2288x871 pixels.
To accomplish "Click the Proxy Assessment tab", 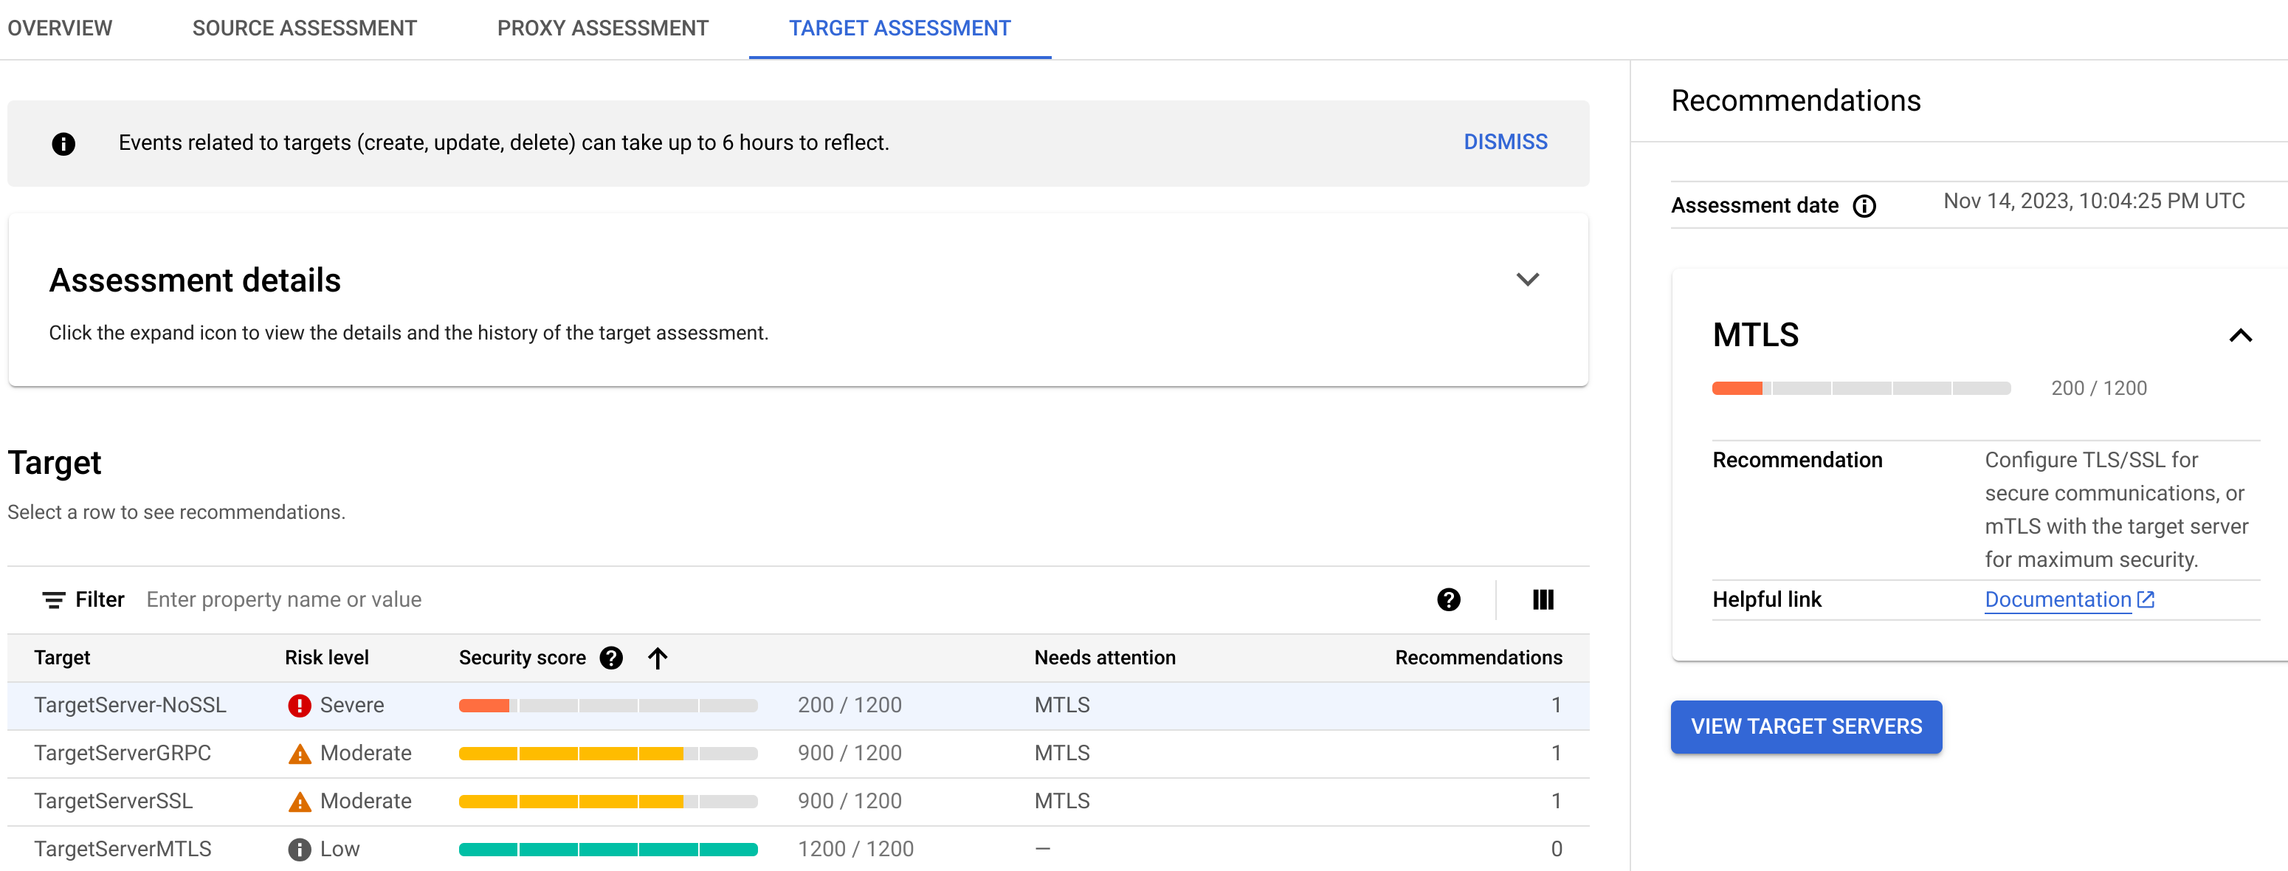I will click(x=603, y=28).
